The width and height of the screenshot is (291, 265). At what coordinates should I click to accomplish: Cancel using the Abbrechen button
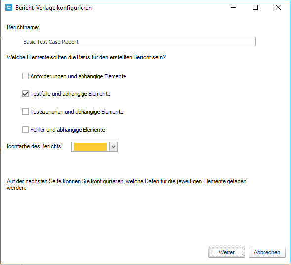pos(267,252)
